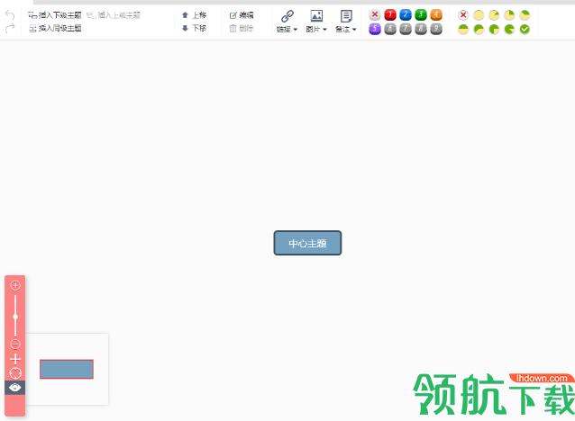Zoom in with the plus icon
The image size is (575, 421).
(15, 285)
